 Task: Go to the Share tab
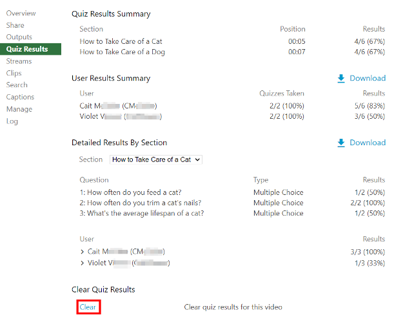15,25
